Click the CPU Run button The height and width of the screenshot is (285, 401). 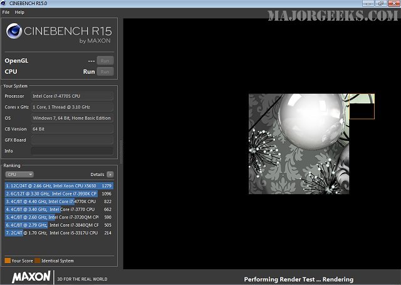tap(105, 72)
